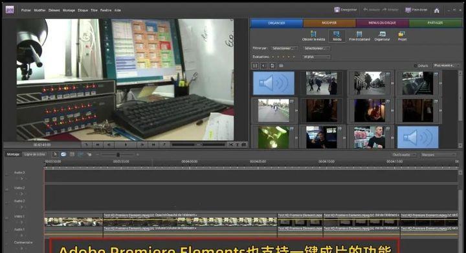Toggle the Audio 3 track header switch

(6, 174)
